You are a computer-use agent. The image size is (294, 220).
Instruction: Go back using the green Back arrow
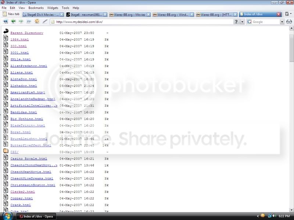13,22
